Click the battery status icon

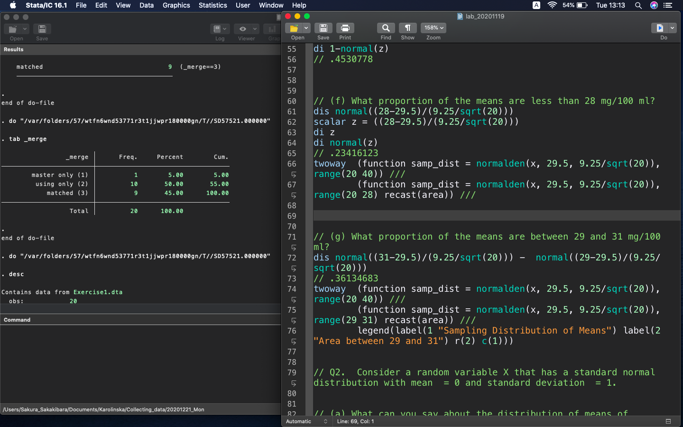[x=582, y=5]
